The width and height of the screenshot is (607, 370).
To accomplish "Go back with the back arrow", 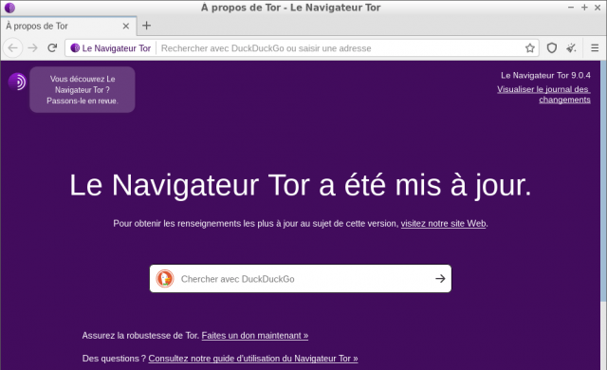I will tap(12, 48).
